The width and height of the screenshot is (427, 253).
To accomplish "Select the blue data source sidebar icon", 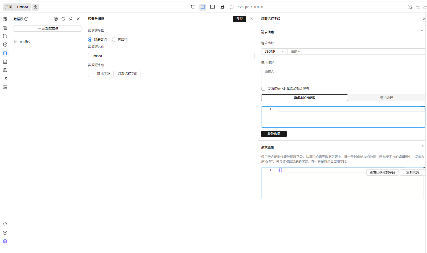I will pyautogui.click(x=5, y=53).
